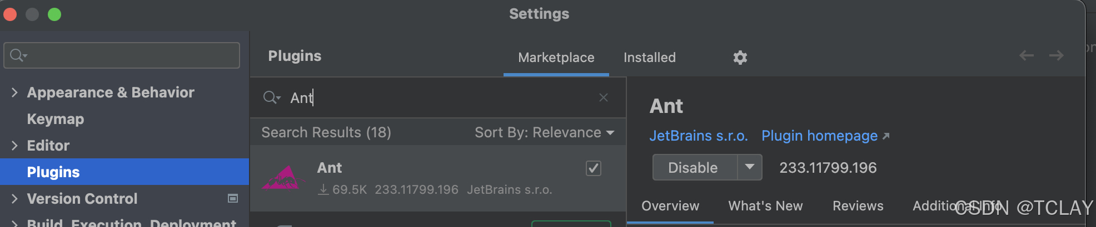Open the Sort By Relevance dropdown
Viewport: 1096px width, 227px height.
544,132
